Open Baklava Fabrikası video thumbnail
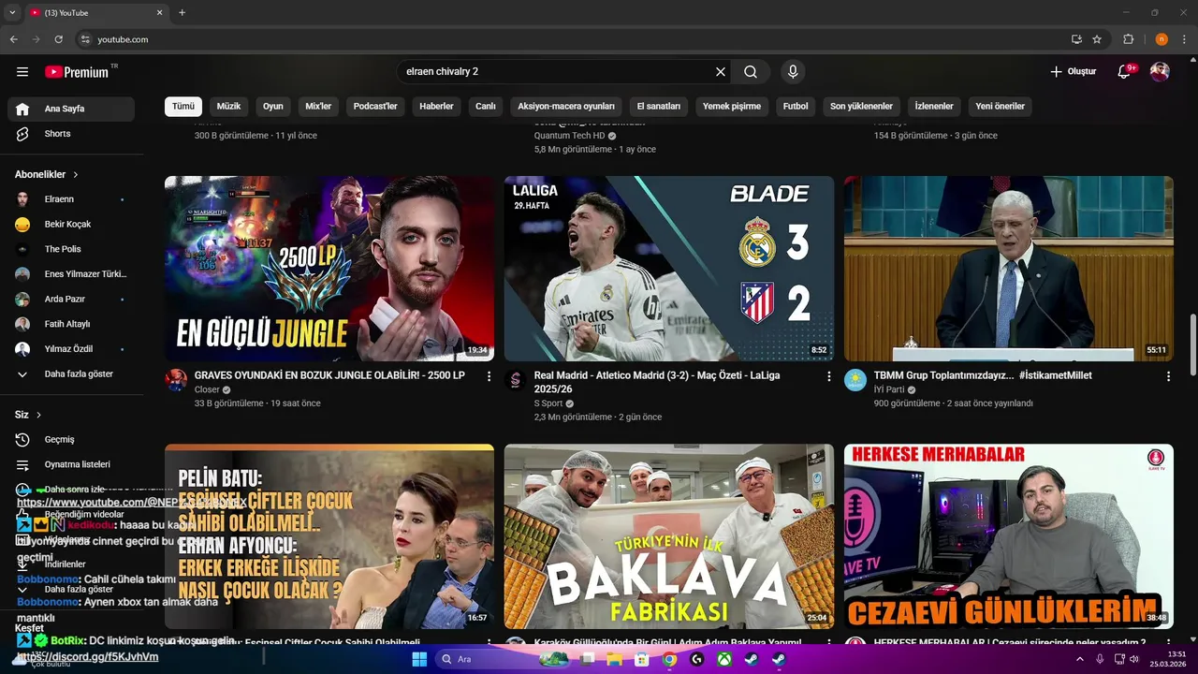The height and width of the screenshot is (674, 1198). tap(669, 536)
